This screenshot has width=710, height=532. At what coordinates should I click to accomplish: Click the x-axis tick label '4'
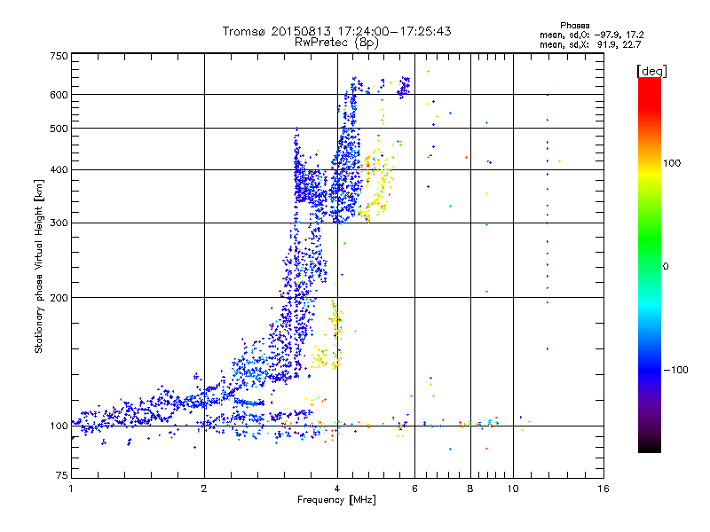[x=337, y=489]
